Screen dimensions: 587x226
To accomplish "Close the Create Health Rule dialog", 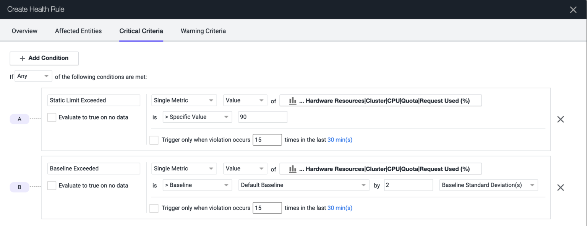I will [x=573, y=10].
